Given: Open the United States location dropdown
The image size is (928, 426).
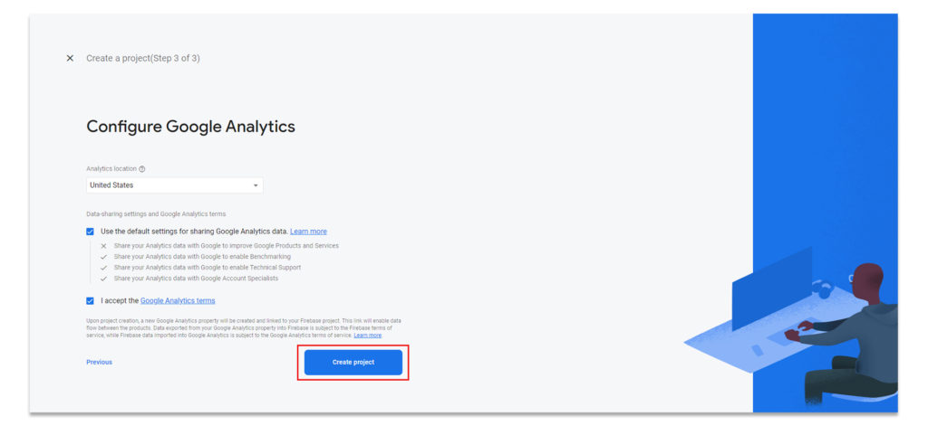Looking at the screenshot, I should (x=175, y=185).
